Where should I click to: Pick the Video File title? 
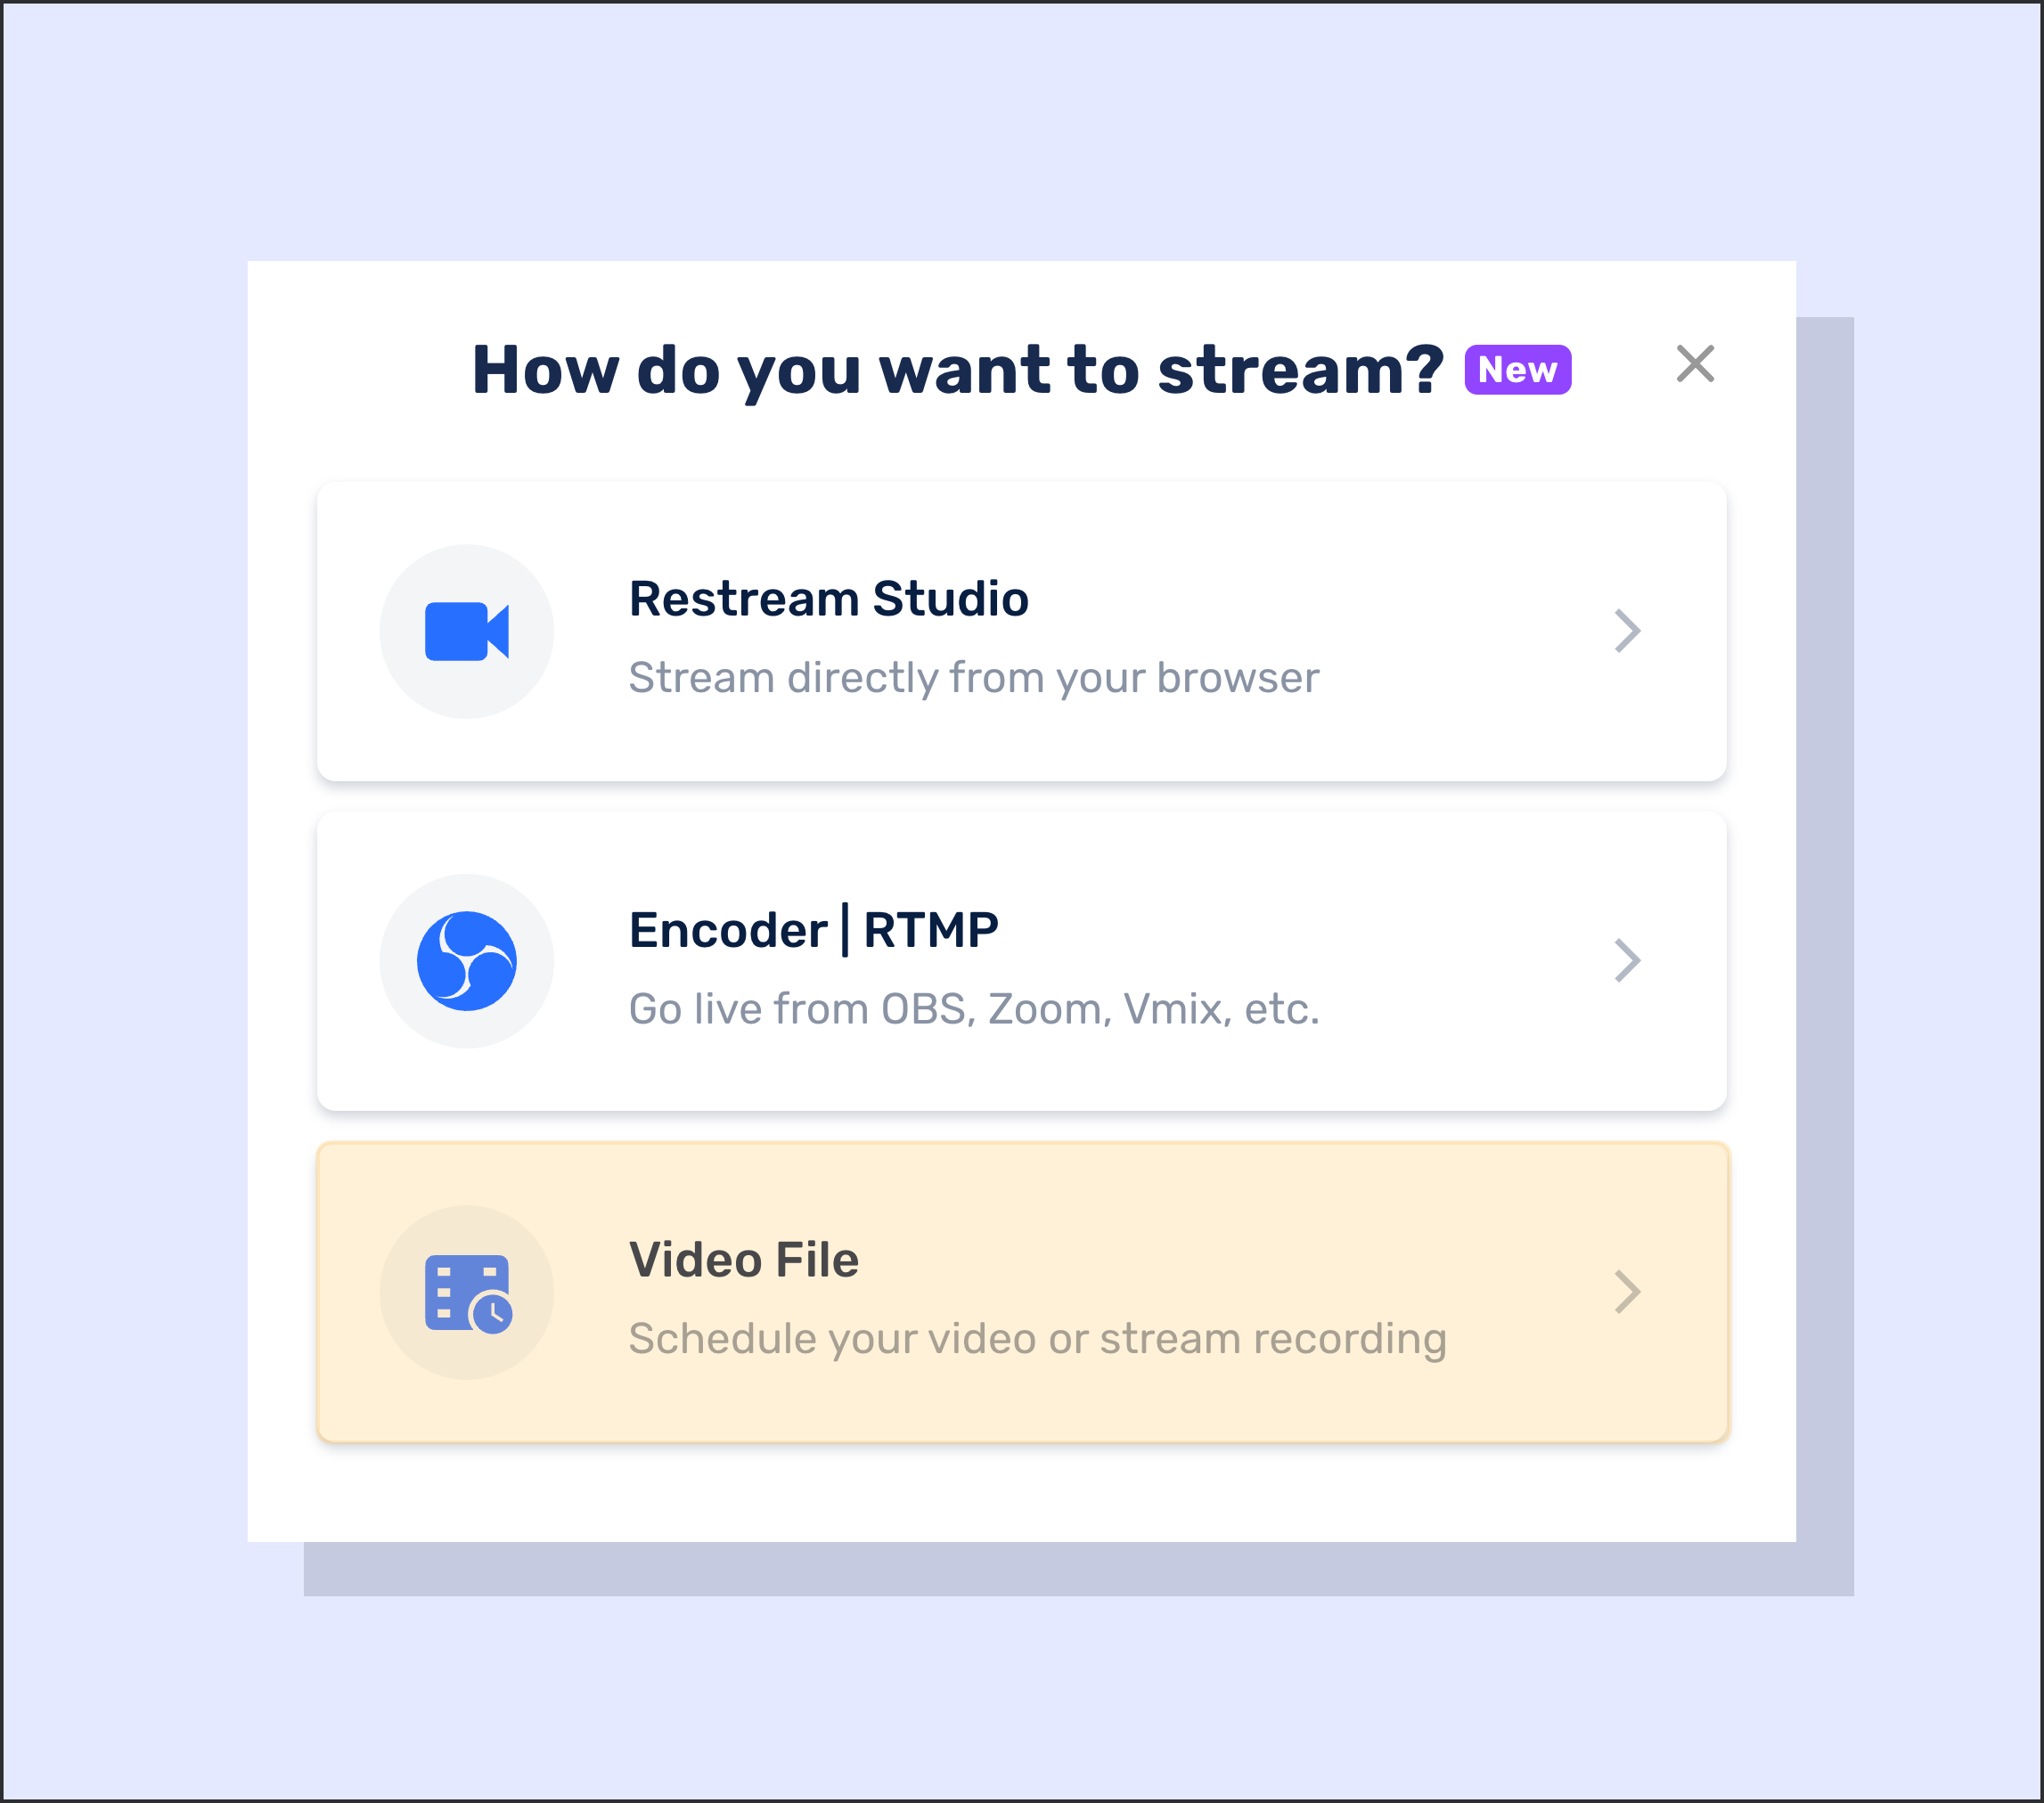click(x=744, y=1259)
